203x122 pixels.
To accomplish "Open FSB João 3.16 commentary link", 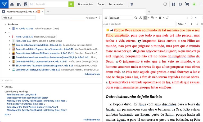I will [x=24, y=41].
